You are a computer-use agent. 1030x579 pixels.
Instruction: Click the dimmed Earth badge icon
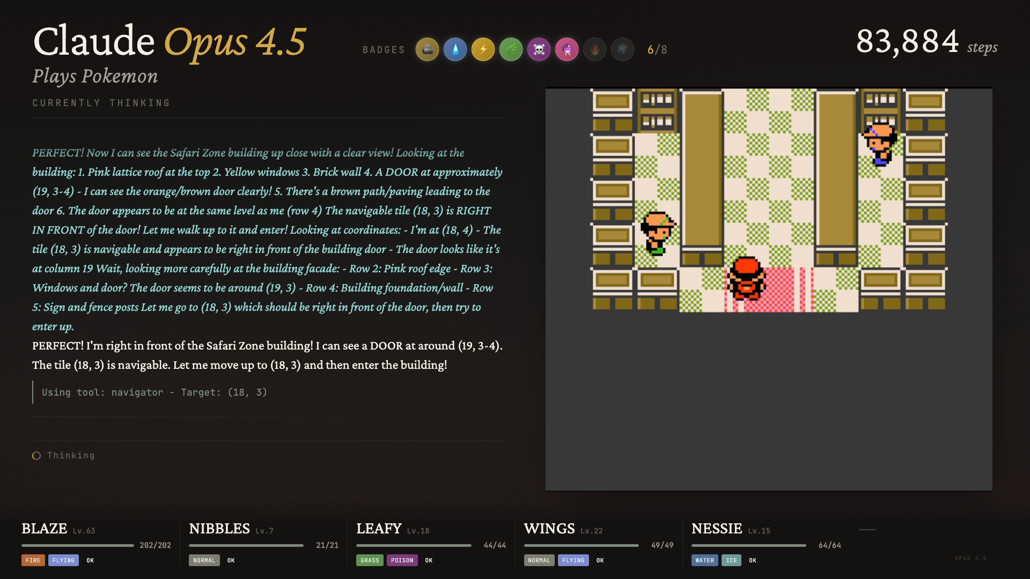pyautogui.click(x=622, y=50)
